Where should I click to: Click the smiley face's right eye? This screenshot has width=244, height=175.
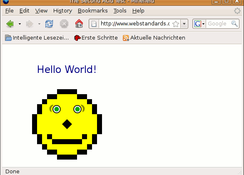77,109
